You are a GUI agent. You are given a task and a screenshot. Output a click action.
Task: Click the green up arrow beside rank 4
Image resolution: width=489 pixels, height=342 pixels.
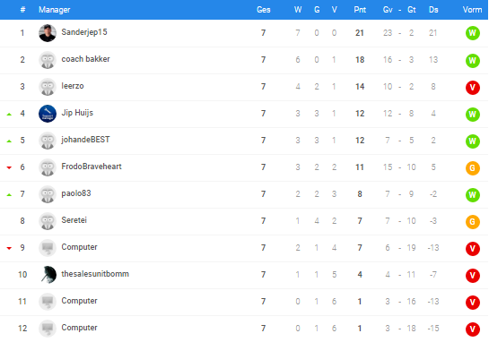coord(9,115)
